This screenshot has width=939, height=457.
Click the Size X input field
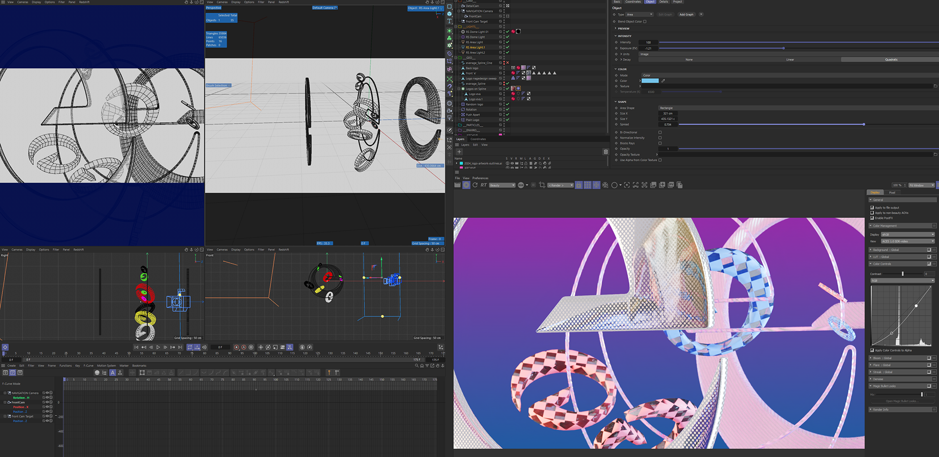point(668,113)
